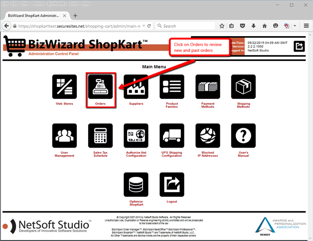
Task: Click the top-right export arrow icon
Action: pyautogui.click(x=299, y=46)
